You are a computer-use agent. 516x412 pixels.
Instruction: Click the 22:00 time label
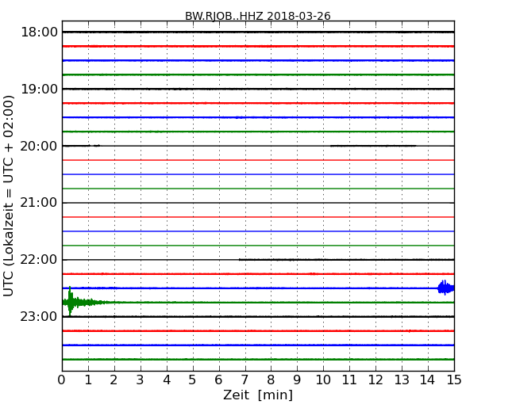tap(39, 260)
